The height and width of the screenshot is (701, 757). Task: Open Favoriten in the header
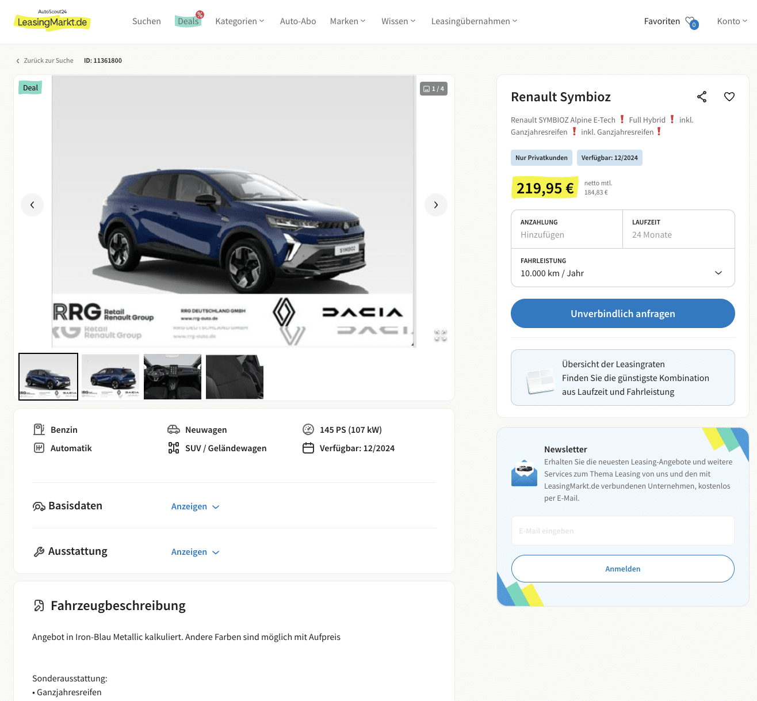[662, 21]
